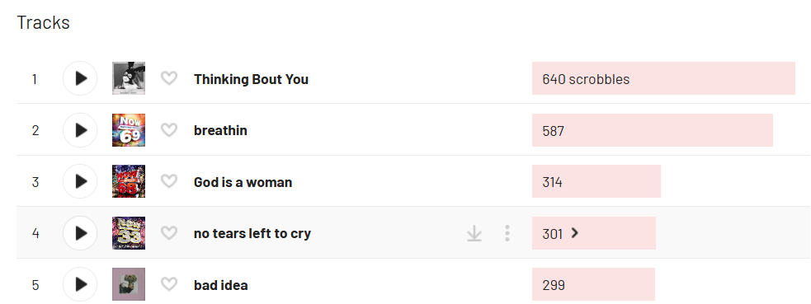Viewport: 811px width, 304px height.
Task: Open the bad idea album art thumbnail
Action: click(128, 284)
